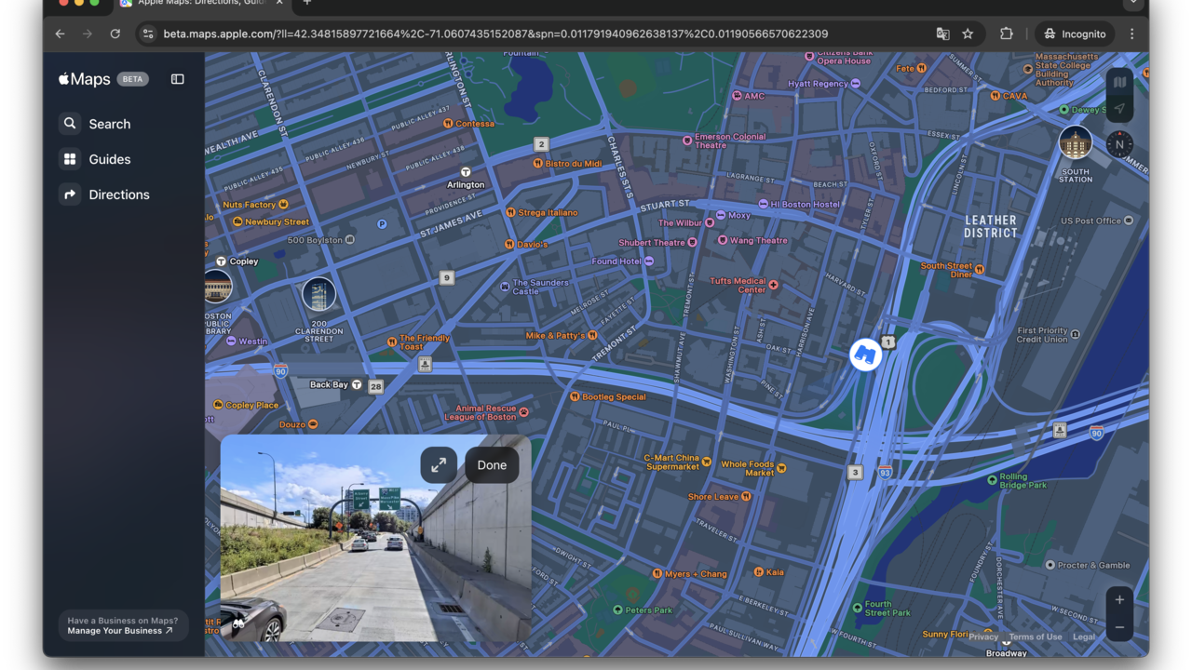Select the Kaia restaurant pin
Viewport: 1192px width, 670px height.
click(758, 572)
